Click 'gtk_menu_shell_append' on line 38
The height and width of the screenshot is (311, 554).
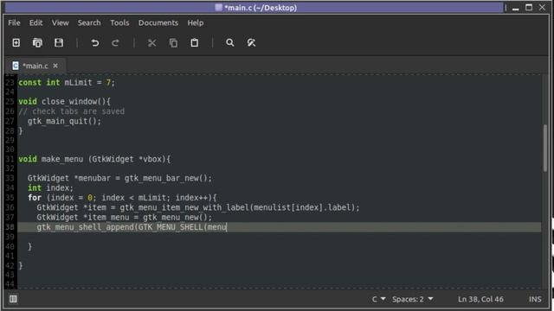(x=85, y=227)
